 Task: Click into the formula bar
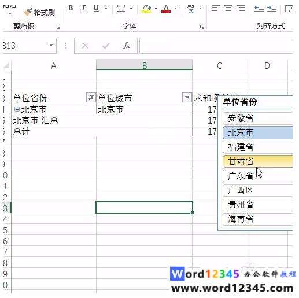[216, 46]
